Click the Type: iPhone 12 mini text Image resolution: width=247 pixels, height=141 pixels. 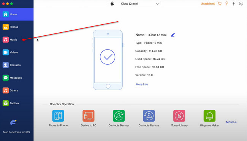[149, 43]
